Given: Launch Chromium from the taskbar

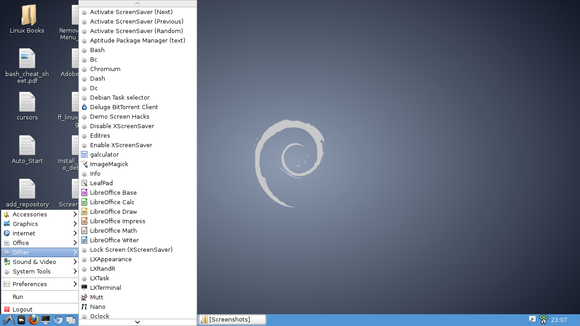Looking at the screenshot, I should pyautogui.click(x=58, y=320).
